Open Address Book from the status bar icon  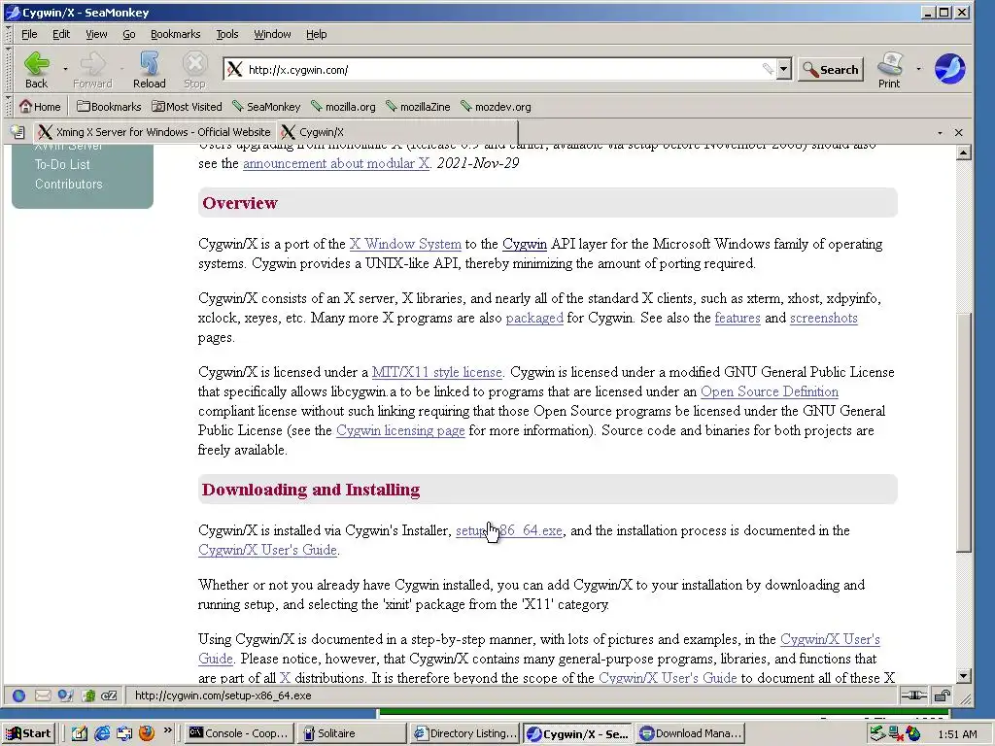87,695
